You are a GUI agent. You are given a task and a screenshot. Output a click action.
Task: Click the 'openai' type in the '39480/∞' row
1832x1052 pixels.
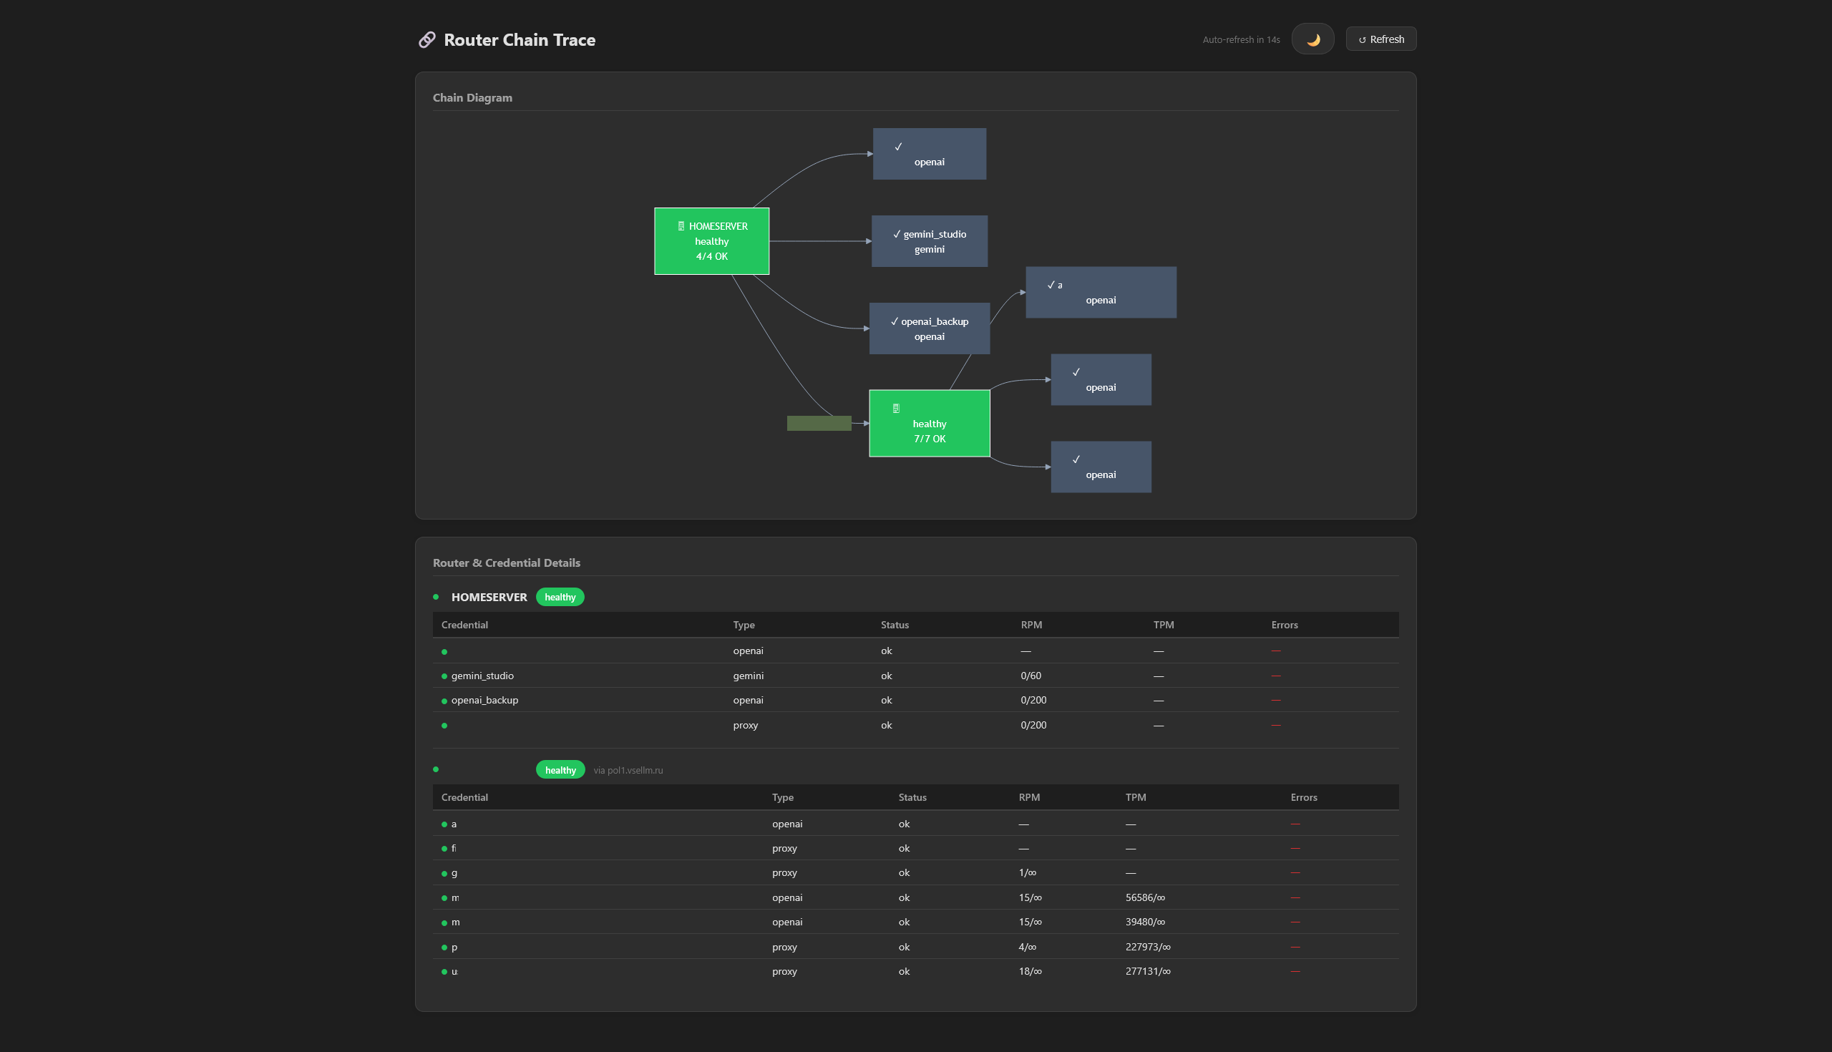(786, 922)
